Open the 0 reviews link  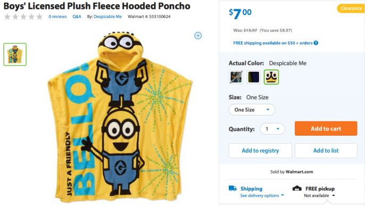57,16
